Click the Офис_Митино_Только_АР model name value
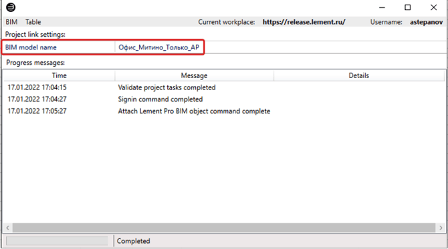This screenshot has height=249, width=448. (x=159, y=47)
